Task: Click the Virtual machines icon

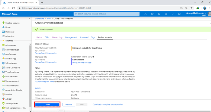Action: (x=3, y=72)
